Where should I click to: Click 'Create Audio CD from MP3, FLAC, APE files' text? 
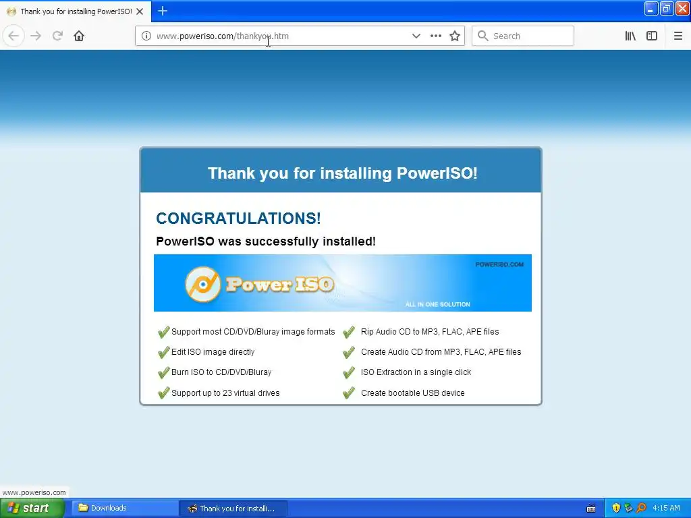click(x=441, y=352)
